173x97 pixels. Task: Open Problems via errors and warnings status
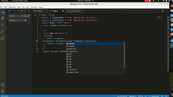click(x=5, y=96)
